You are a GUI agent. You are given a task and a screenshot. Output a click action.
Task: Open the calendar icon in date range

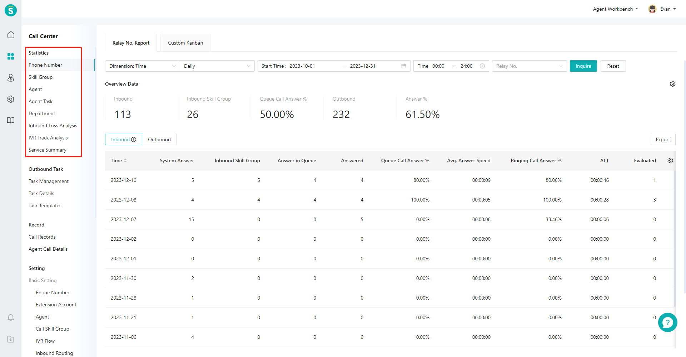coord(404,66)
